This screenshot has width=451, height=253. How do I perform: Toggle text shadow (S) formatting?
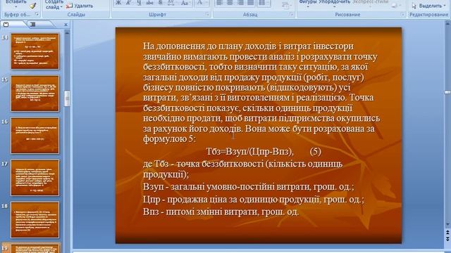[x=160, y=3]
